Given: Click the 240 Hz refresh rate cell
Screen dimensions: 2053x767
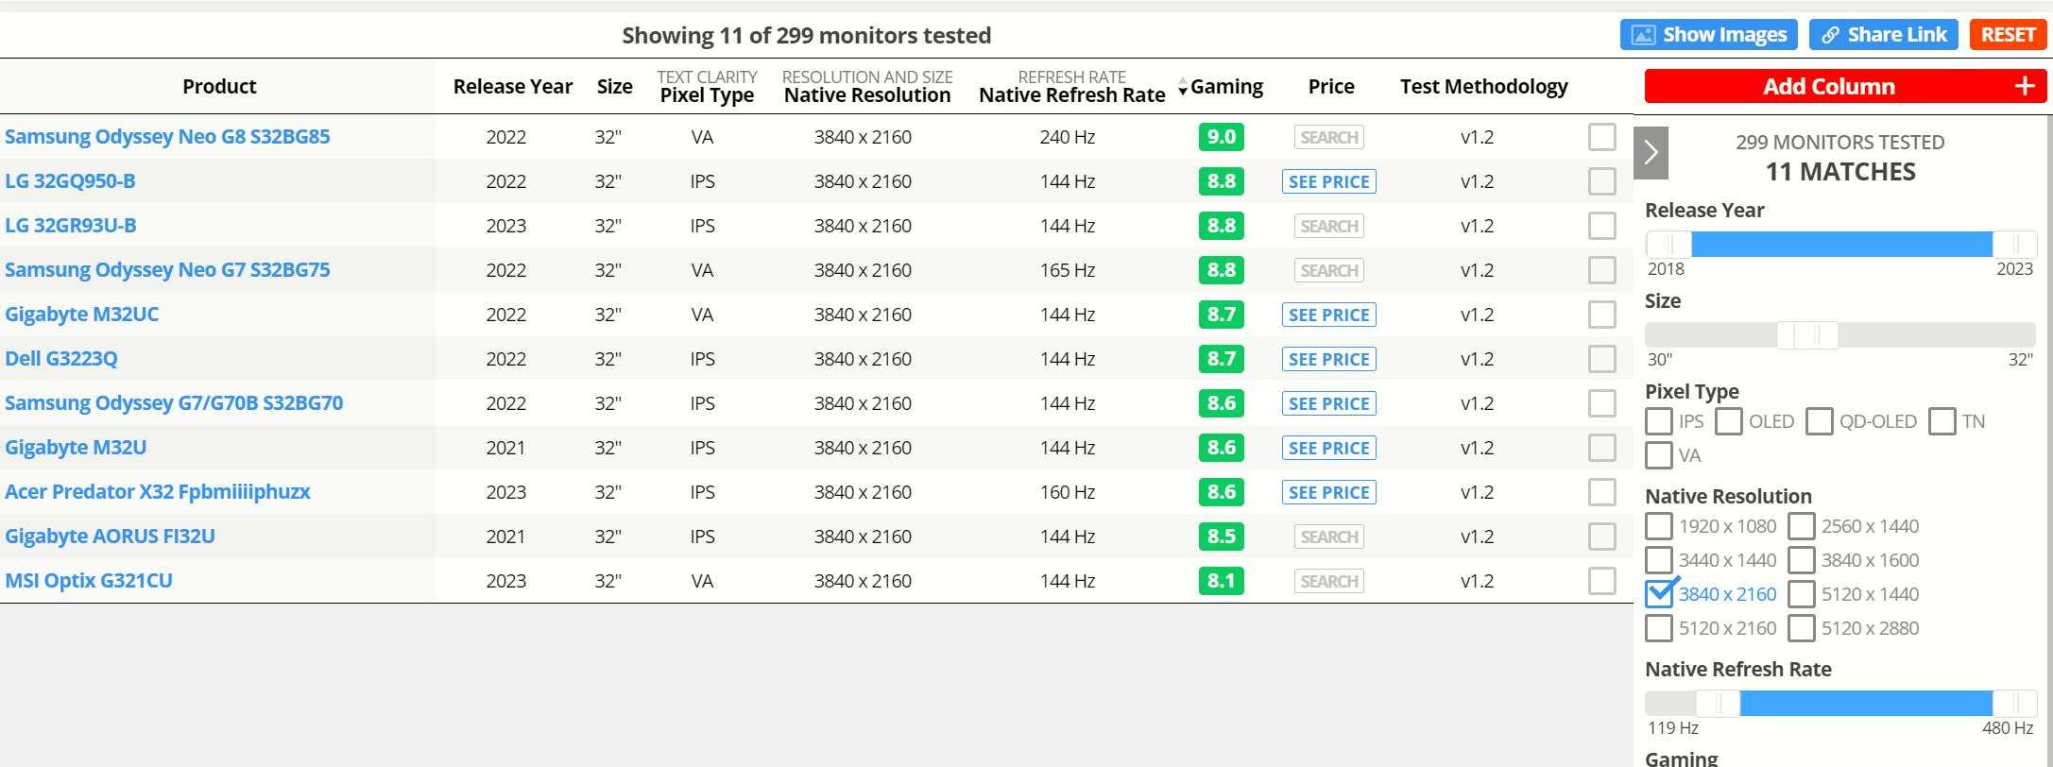Looking at the screenshot, I should [1068, 137].
